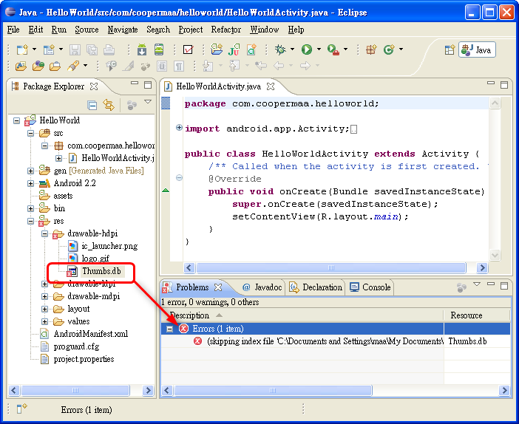519x424 pixels.
Task: Expand the bin folder node
Action: pos(30,209)
